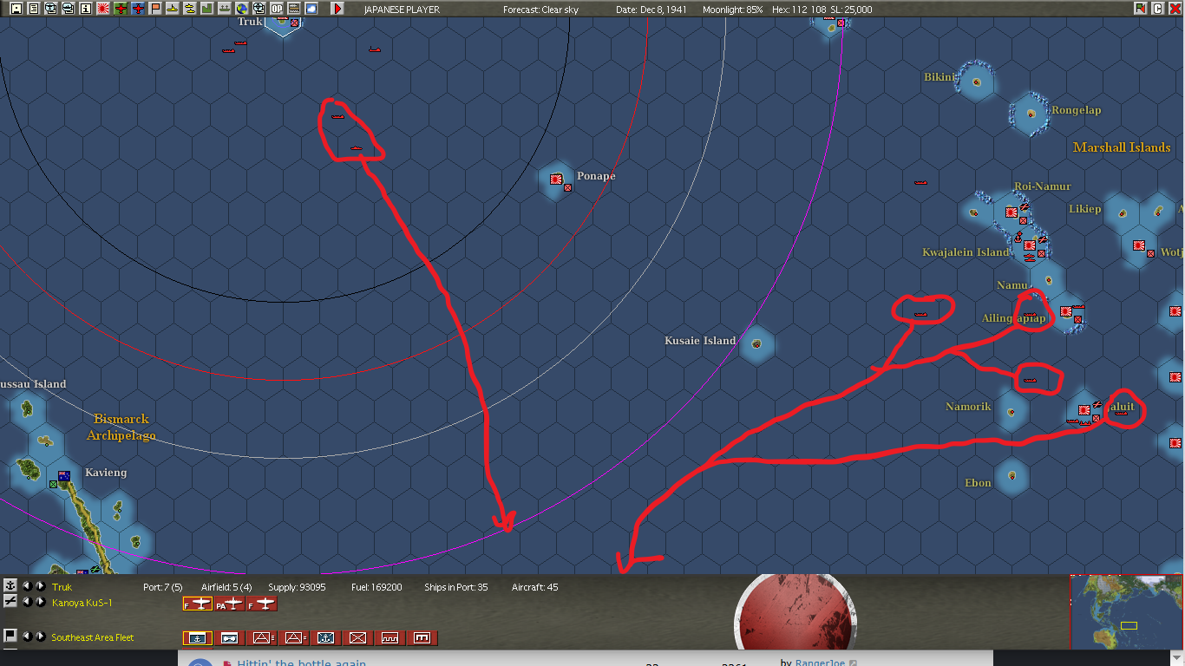Select the Kavieng base hex

pyautogui.click(x=63, y=475)
